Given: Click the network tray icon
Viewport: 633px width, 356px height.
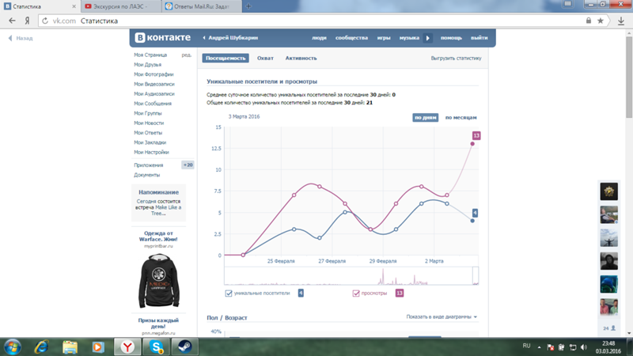Looking at the screenshot, I should [572, 347].
